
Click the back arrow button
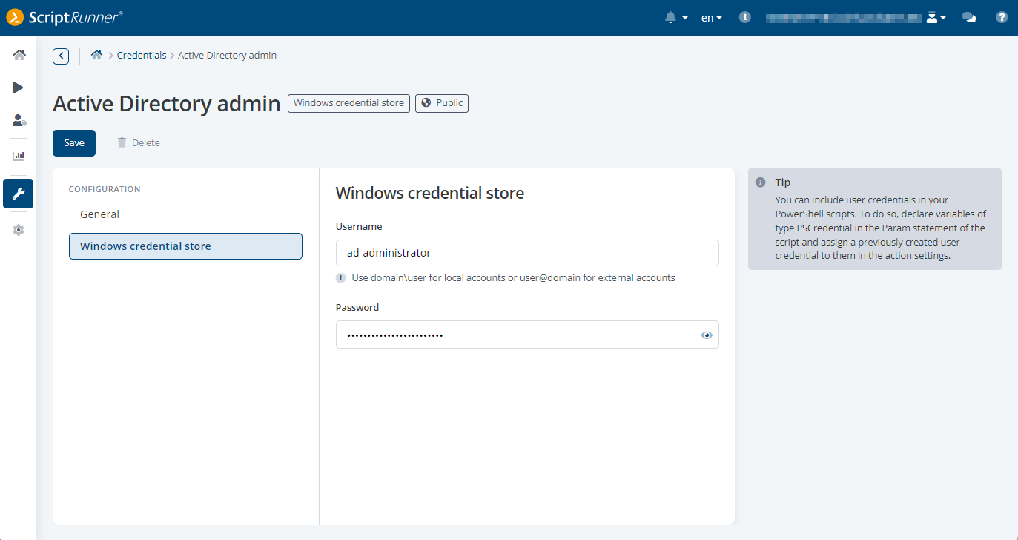click(61, 56)
